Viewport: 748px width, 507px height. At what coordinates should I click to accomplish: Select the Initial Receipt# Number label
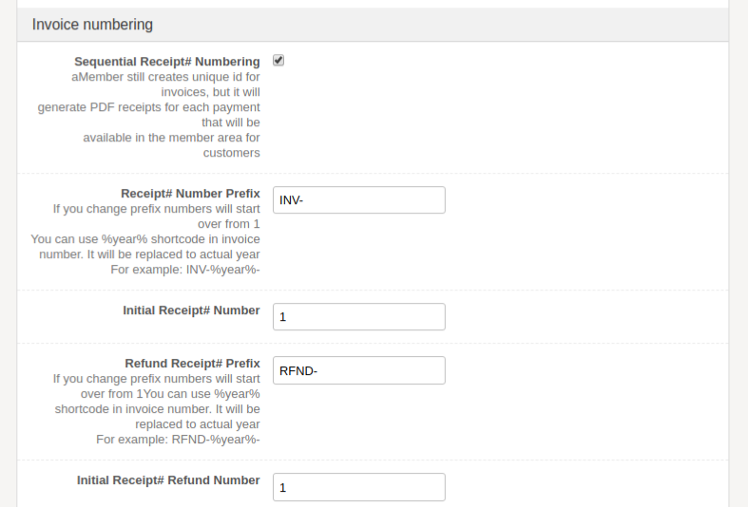[191, 310]
